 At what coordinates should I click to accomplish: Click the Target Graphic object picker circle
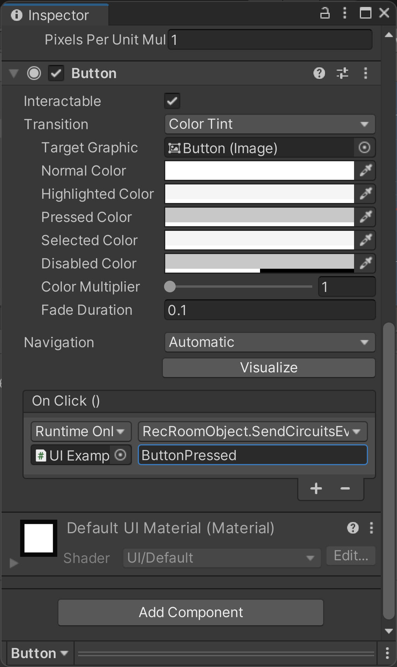pos(364,148)
